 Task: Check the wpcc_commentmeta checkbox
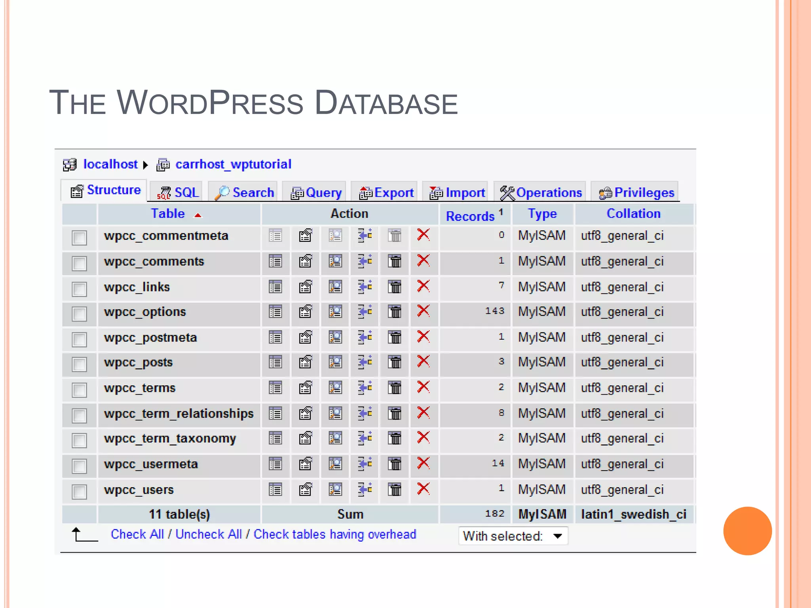coord(79,237)
